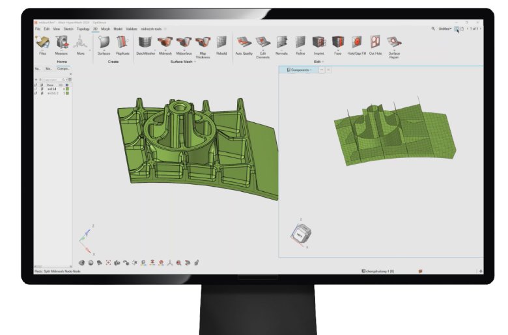Screen dimensions: 508x335
Task: Select the Fuse tool in ribbon
Action: click(x=337, y=43)
